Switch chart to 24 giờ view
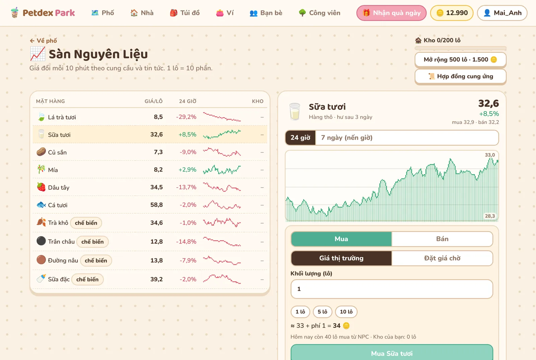The image size is (536, 360). pyautogui.click(x=300, y=138)
